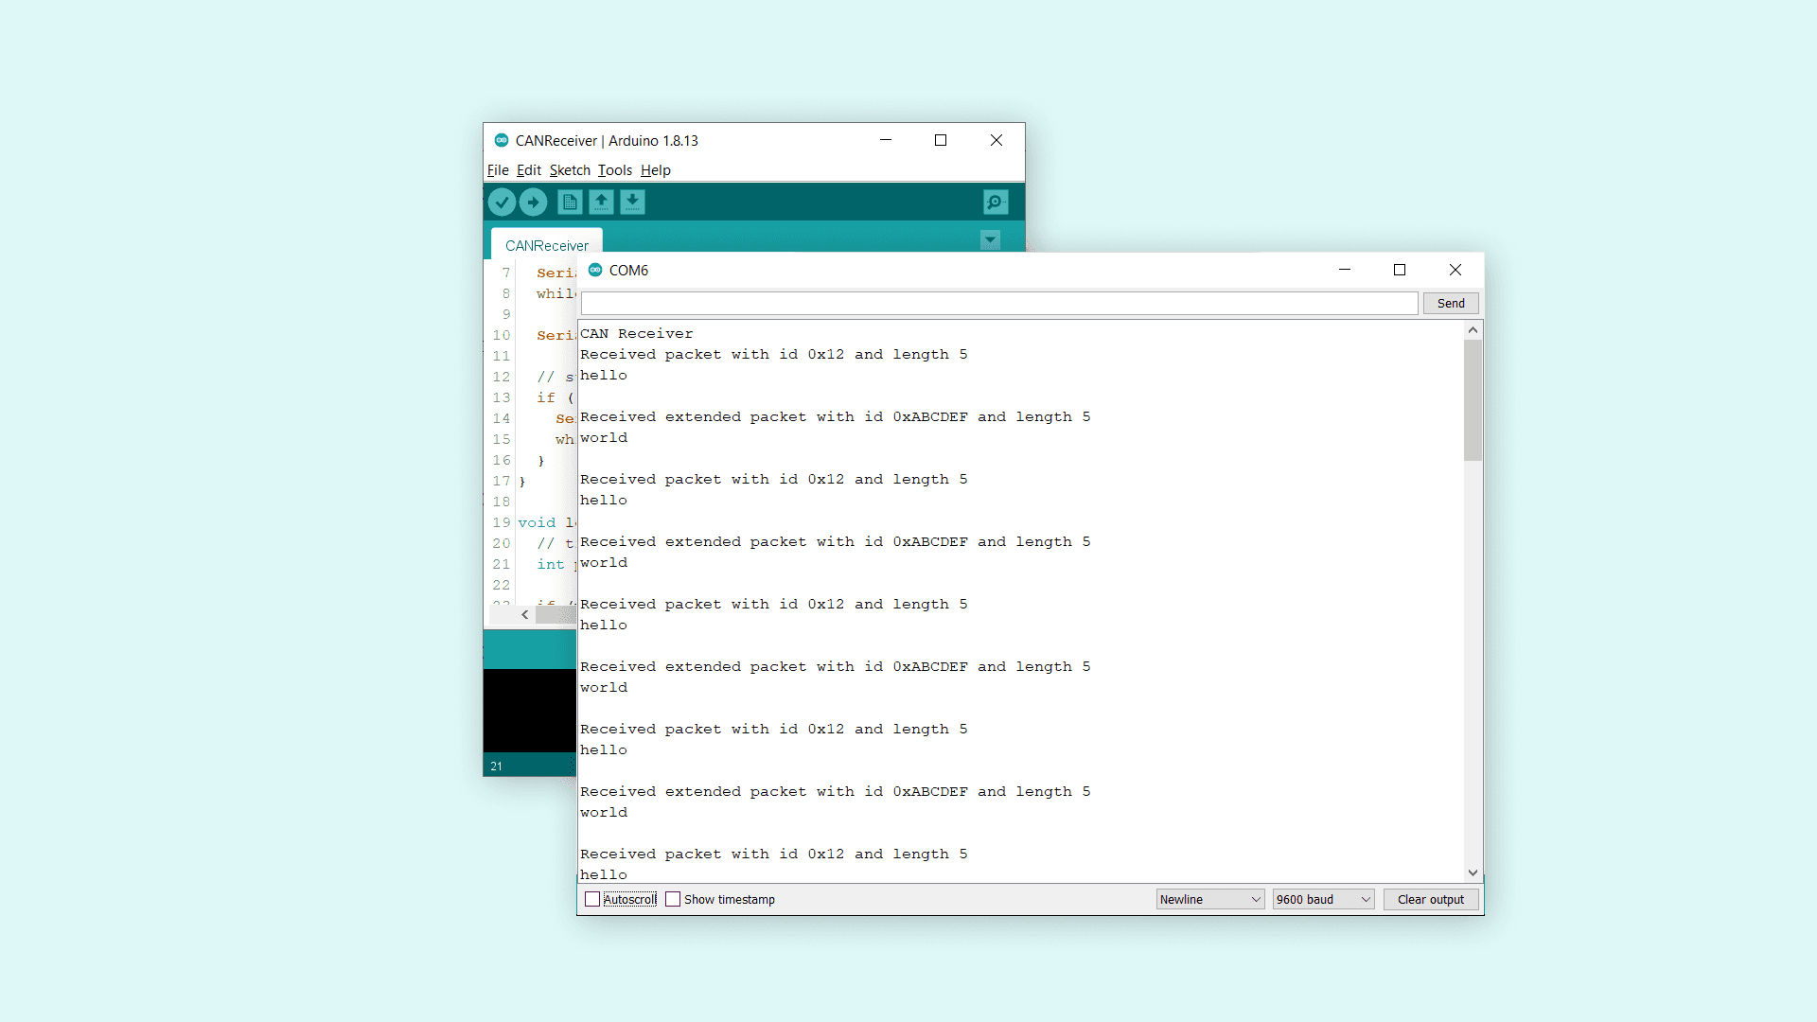Screen dimensions: 1817x1022
Task: Click the Save sketch down-arrow icon
Action: (632, 202)
